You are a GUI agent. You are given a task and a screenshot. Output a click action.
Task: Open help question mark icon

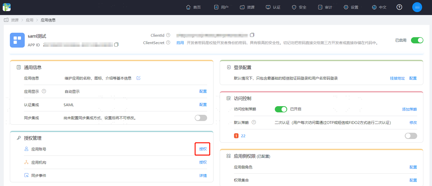(399, 7)
